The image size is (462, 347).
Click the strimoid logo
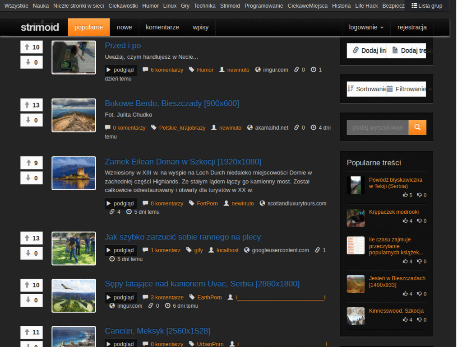[x=40, y=27]
